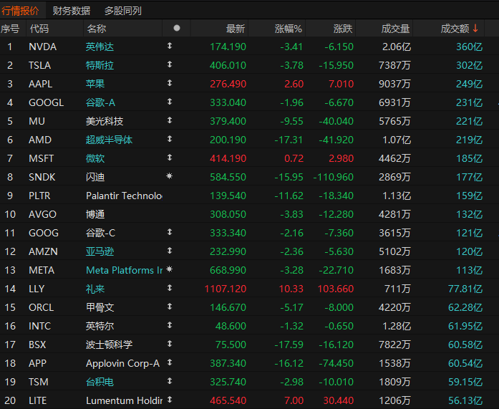Select the Palantir Technolo name cell
The height and width of the screenshot is (409, 499).
pos(124,196)
